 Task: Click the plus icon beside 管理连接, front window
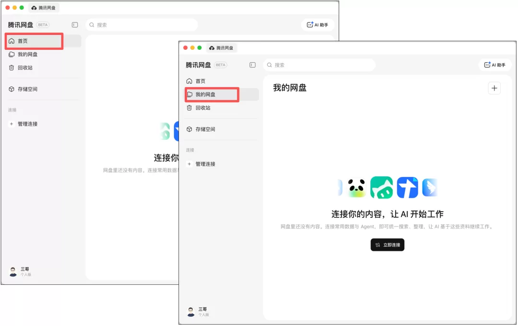tap(189, 164)
